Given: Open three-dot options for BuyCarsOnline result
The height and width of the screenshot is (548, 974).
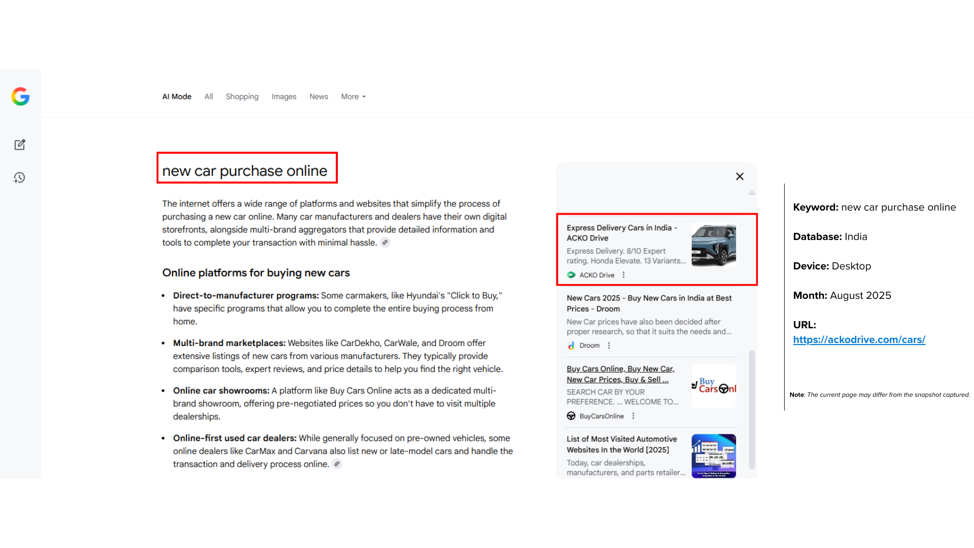Looking at the screenshot, I should (x=633, y=416).
